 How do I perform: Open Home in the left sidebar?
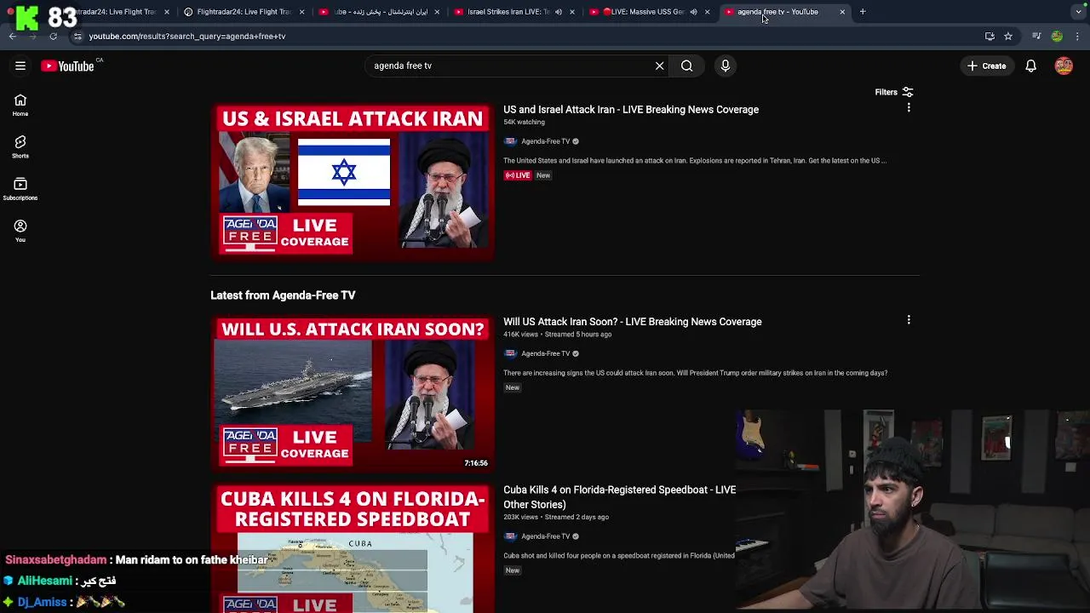pos(20,106)
